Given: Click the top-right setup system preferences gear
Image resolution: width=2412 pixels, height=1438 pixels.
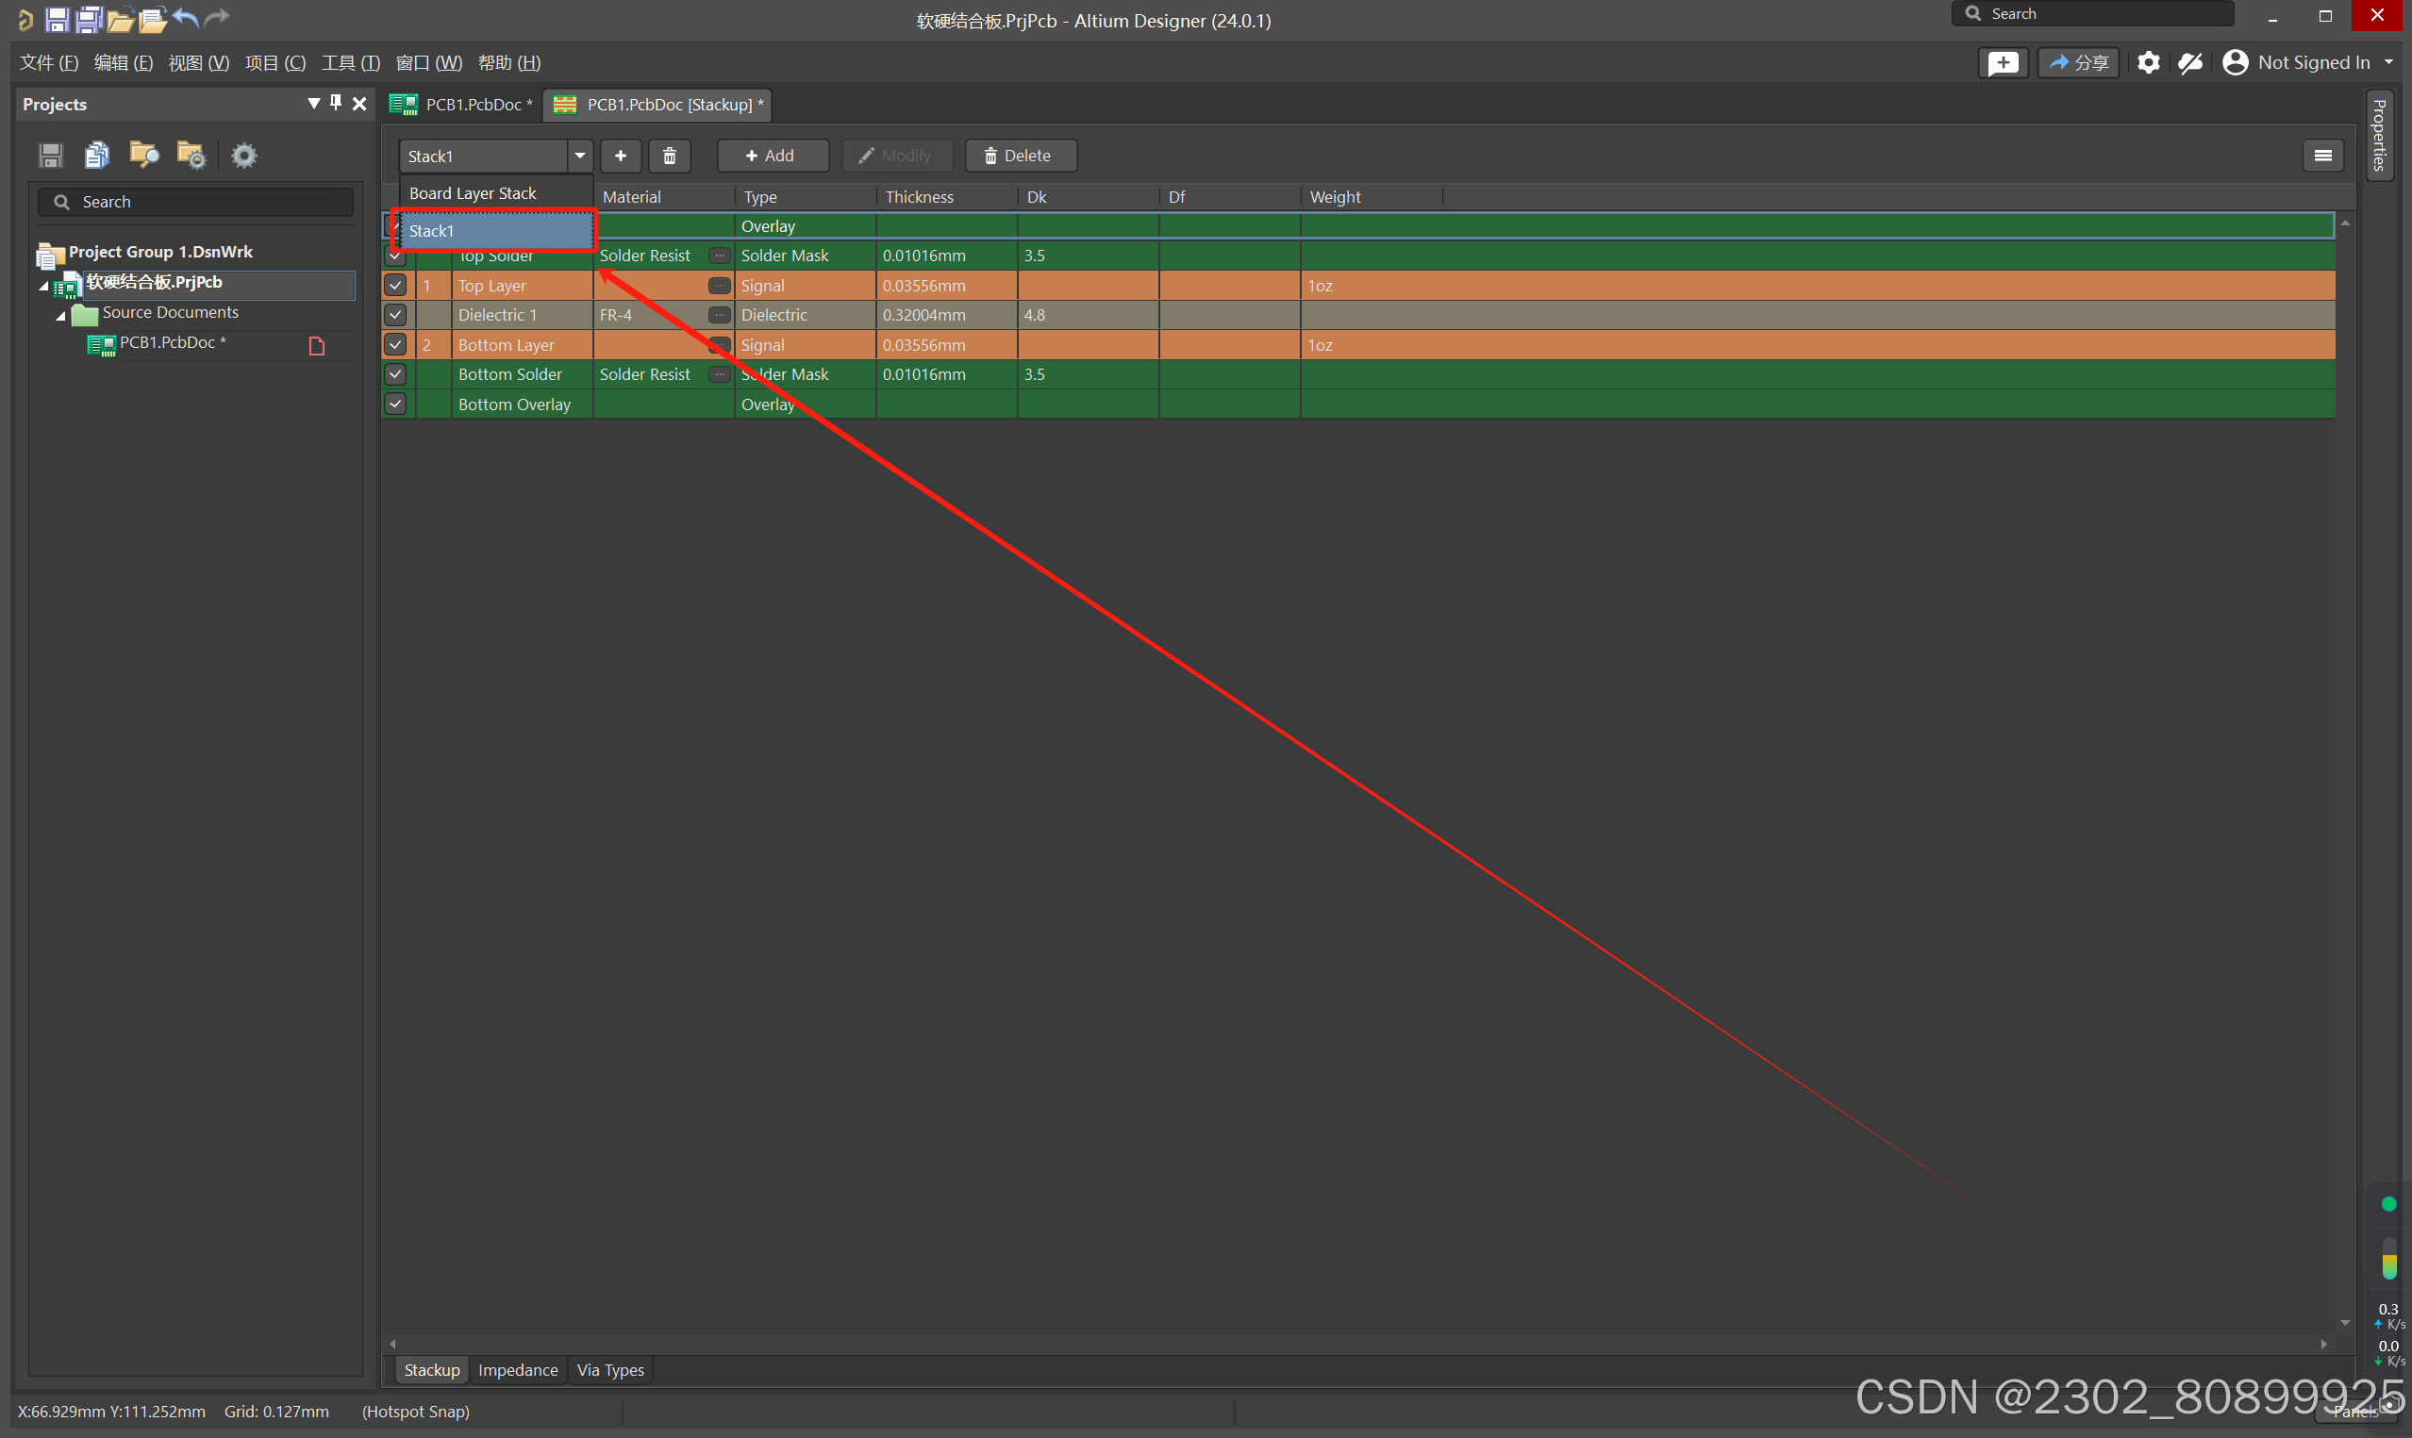Looking at the screenshot, I should click(2149, 63).
